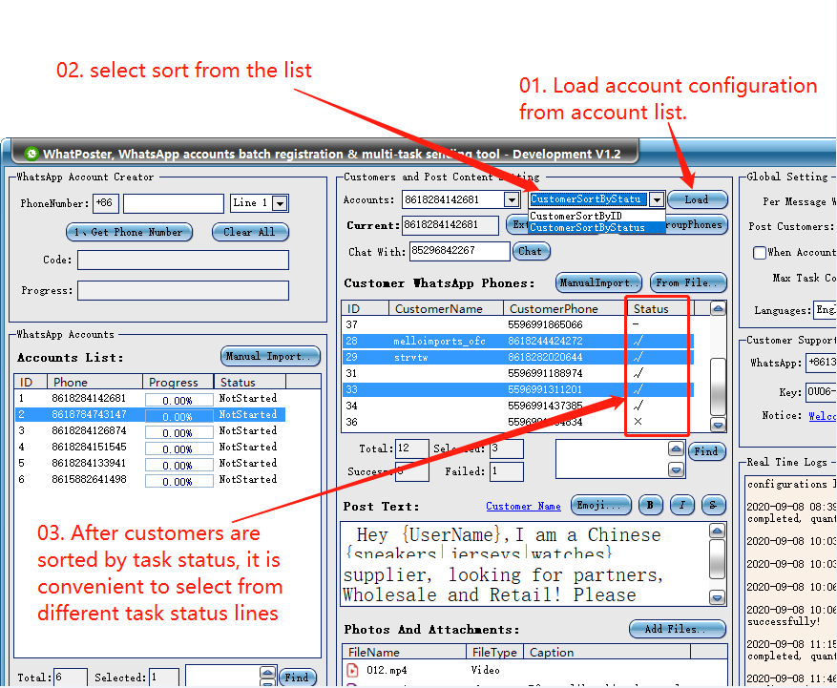837x688 pixels.
Task: Click the Strikethrough formatting button
Action: 713,505
